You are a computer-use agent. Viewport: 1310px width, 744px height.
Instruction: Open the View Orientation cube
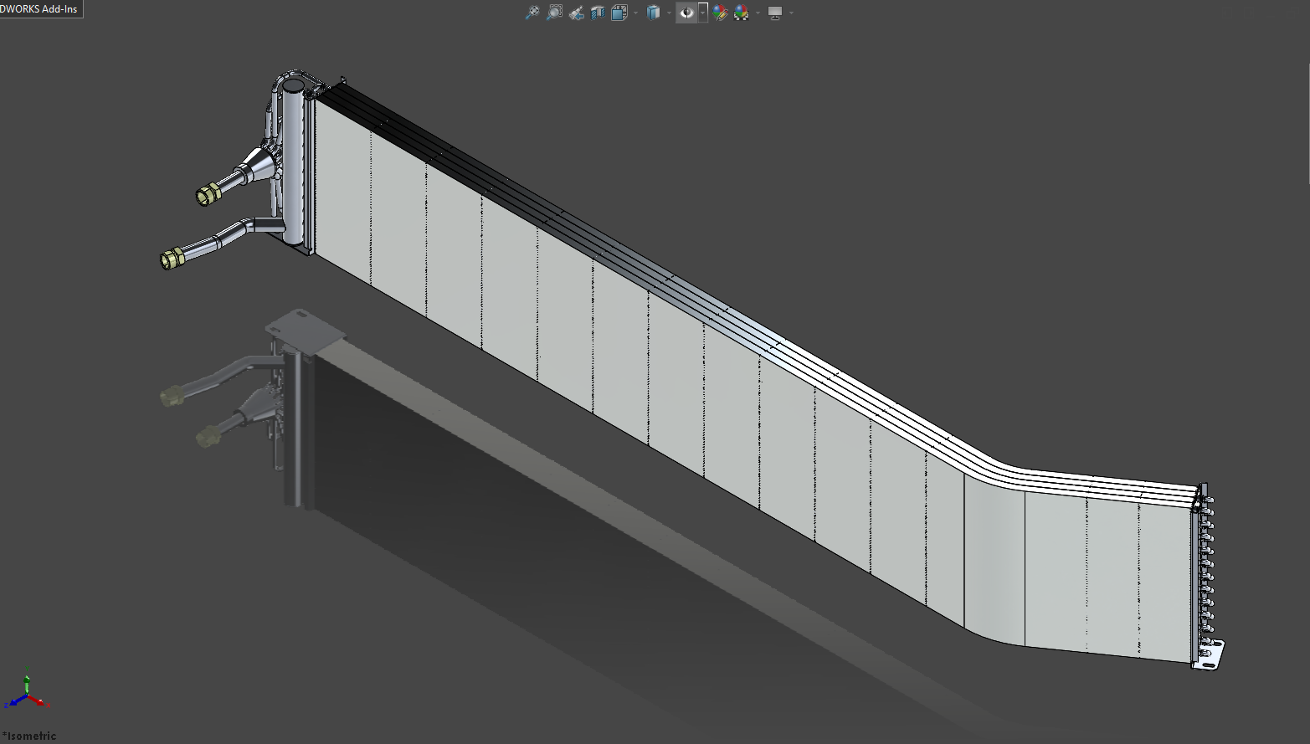point(619,13)
